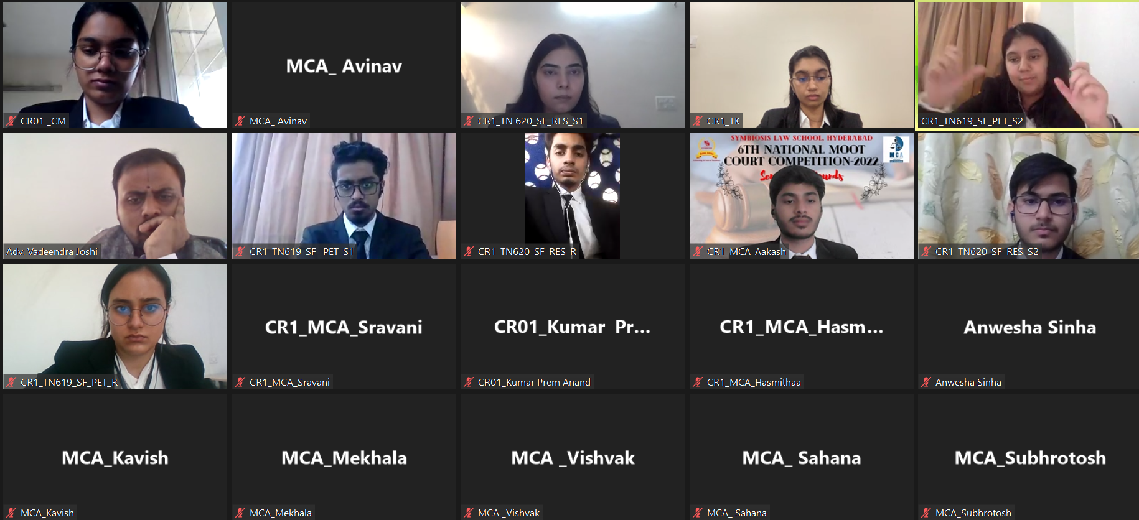The width and height of the screenshot is (1139, 520).
Task: Select CR1_TN620_SF_RES_R participant video
Action: (573, 196)
